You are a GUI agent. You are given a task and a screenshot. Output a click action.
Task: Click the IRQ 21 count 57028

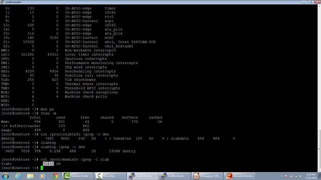[29, 42]
